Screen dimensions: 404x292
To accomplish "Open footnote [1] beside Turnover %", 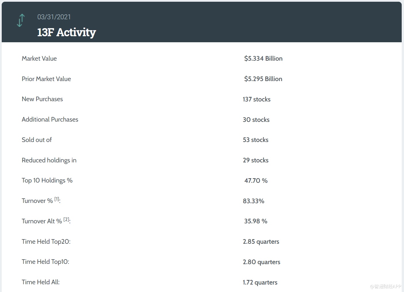I will pos(57,199).
